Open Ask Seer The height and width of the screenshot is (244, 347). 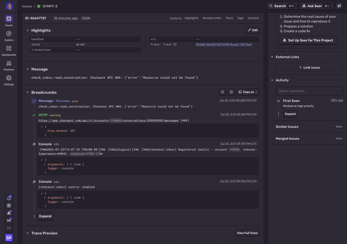click(317, 6)
